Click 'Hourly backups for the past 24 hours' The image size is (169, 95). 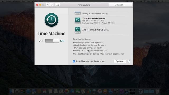click(90, 45)
